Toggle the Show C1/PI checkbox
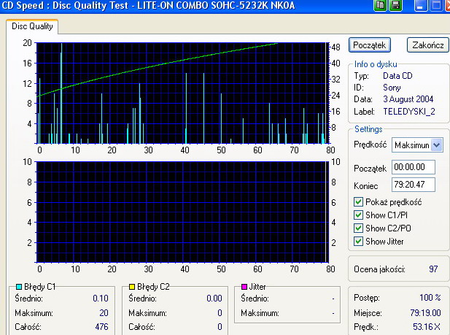Viewport: 450px width, 335px height. (358, 215)
